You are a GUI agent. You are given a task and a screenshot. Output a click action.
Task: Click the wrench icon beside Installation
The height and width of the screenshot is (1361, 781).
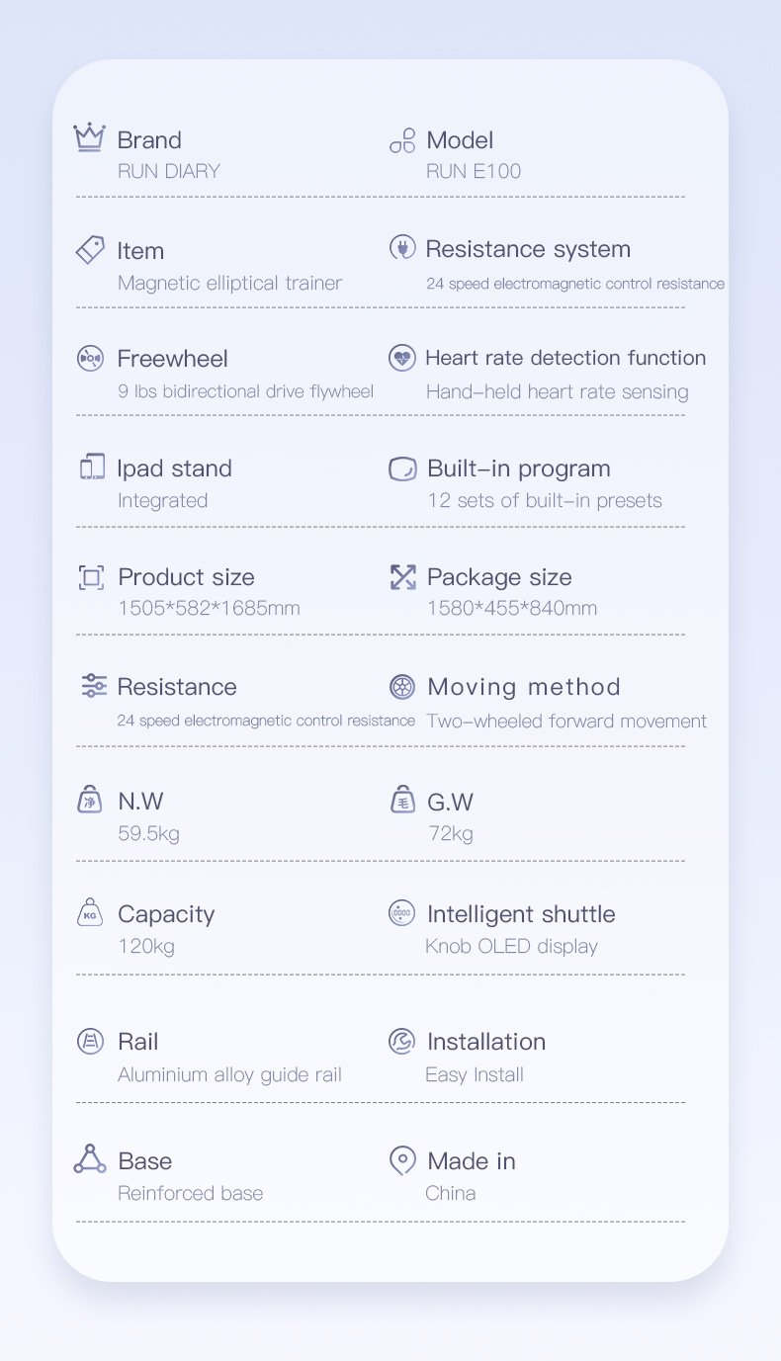pos(401,1041)
